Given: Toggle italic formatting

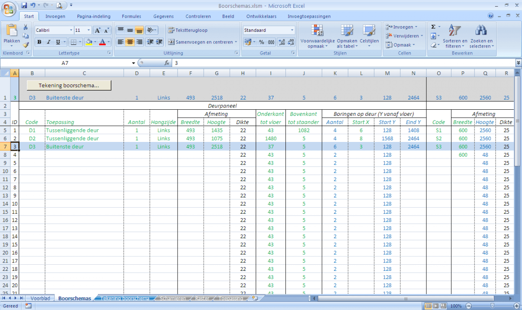Looking at the screenshot, I should (x=48, y=42).
